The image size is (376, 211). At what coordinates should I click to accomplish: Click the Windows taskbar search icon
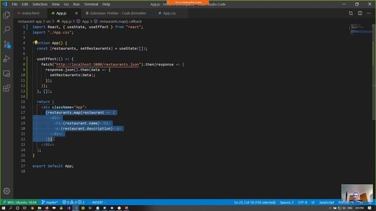click(11, 208)
